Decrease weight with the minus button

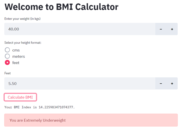[161, 29]
